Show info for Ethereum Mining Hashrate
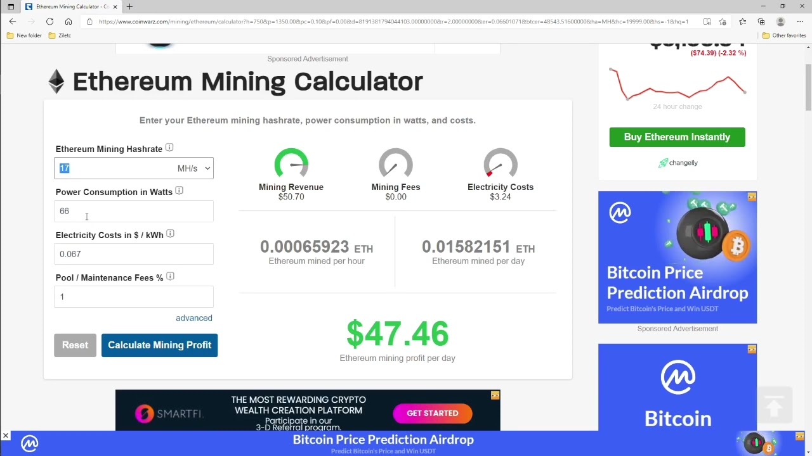Image resolution: width=812 pixels, height=456 pixels. (x=169, y=148)
